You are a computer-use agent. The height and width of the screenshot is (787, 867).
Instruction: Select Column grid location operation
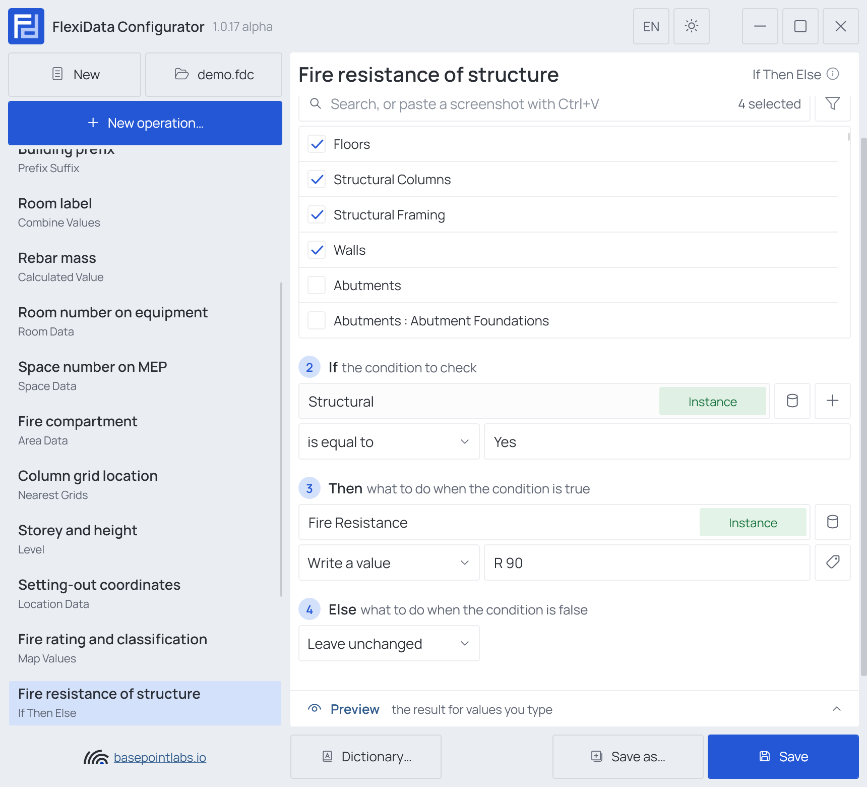pos(145,485)
